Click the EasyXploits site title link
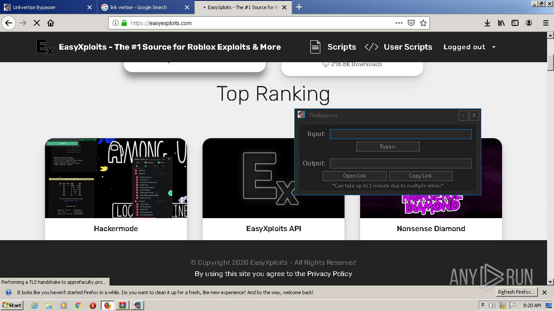This screenshot has width=554, height=311. [x=170, y=47]
